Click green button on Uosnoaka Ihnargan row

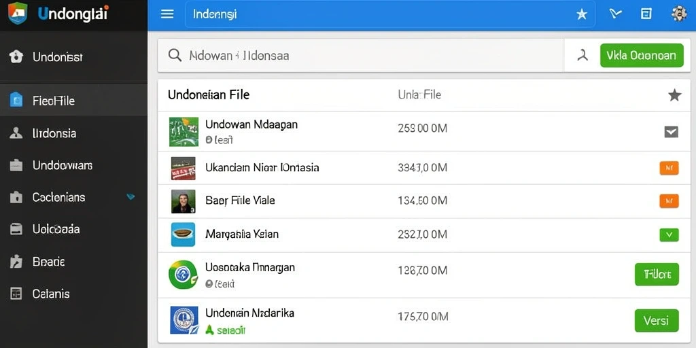pyautogui.click(x=657, y=275)
